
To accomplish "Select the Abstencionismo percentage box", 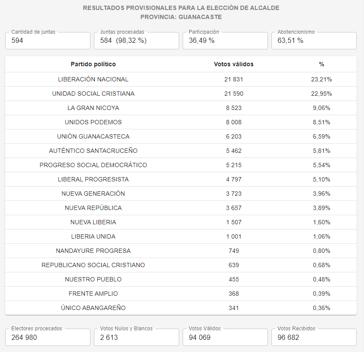I will tap(314, 40).
